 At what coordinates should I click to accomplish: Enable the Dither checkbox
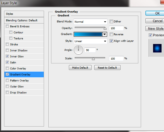click(111, 22)
